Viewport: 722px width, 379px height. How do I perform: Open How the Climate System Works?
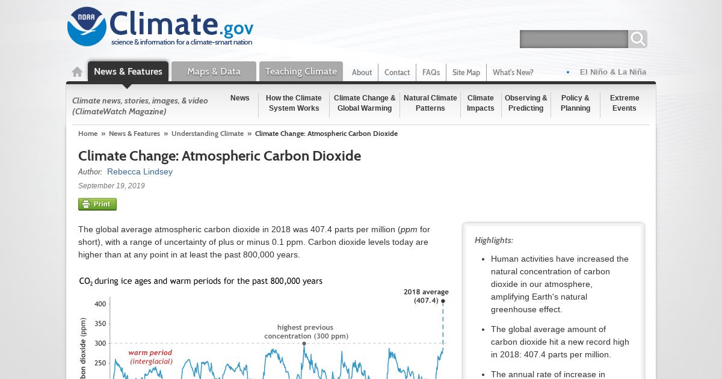[x=294, y=103]
